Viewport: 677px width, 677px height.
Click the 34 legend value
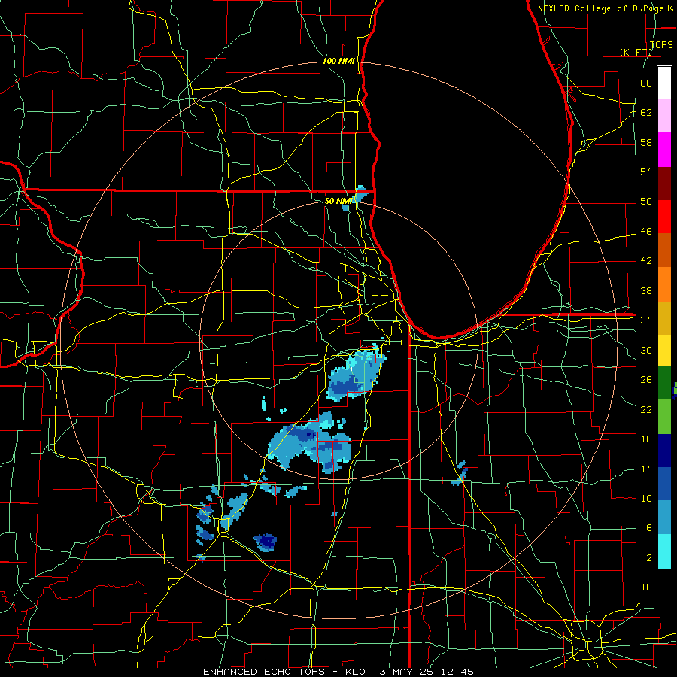pos(646,320)
